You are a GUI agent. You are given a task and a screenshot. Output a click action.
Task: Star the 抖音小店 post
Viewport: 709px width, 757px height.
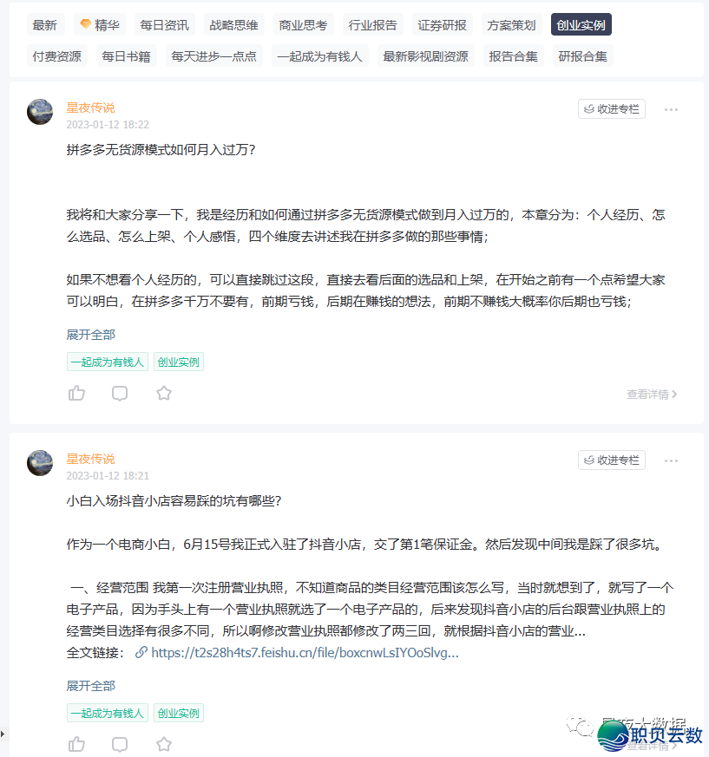pyautogui.click(x=164, y=745)
